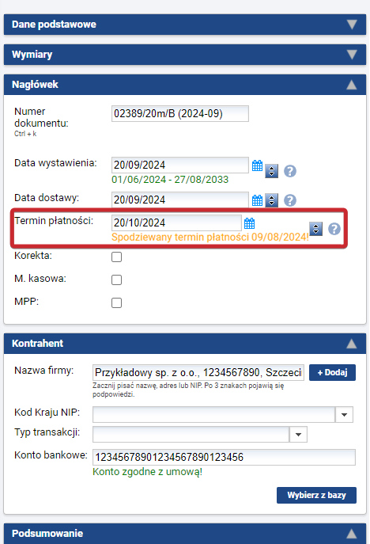The height and width of the screenshot is (544, 370).
Task: Click help icon beside Termin płatności
Action: coord(334,229)
